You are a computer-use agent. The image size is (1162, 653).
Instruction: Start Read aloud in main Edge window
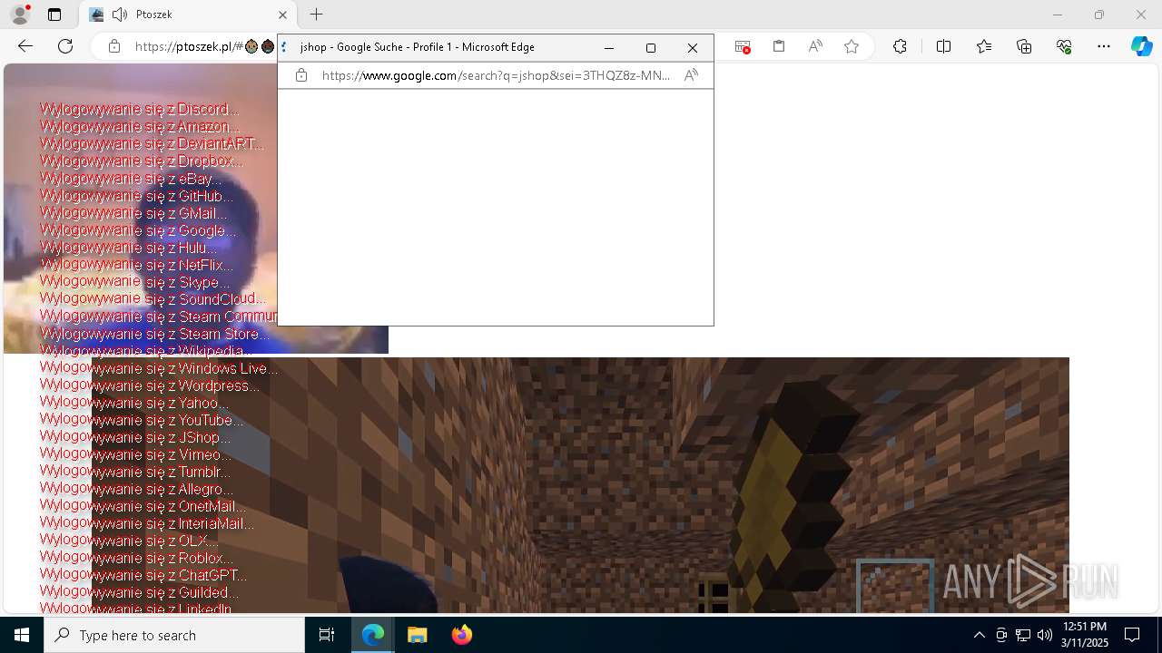coord(815,46)
